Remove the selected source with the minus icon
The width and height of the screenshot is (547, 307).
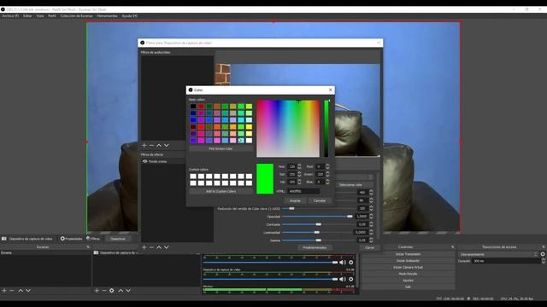coord(104,290)
